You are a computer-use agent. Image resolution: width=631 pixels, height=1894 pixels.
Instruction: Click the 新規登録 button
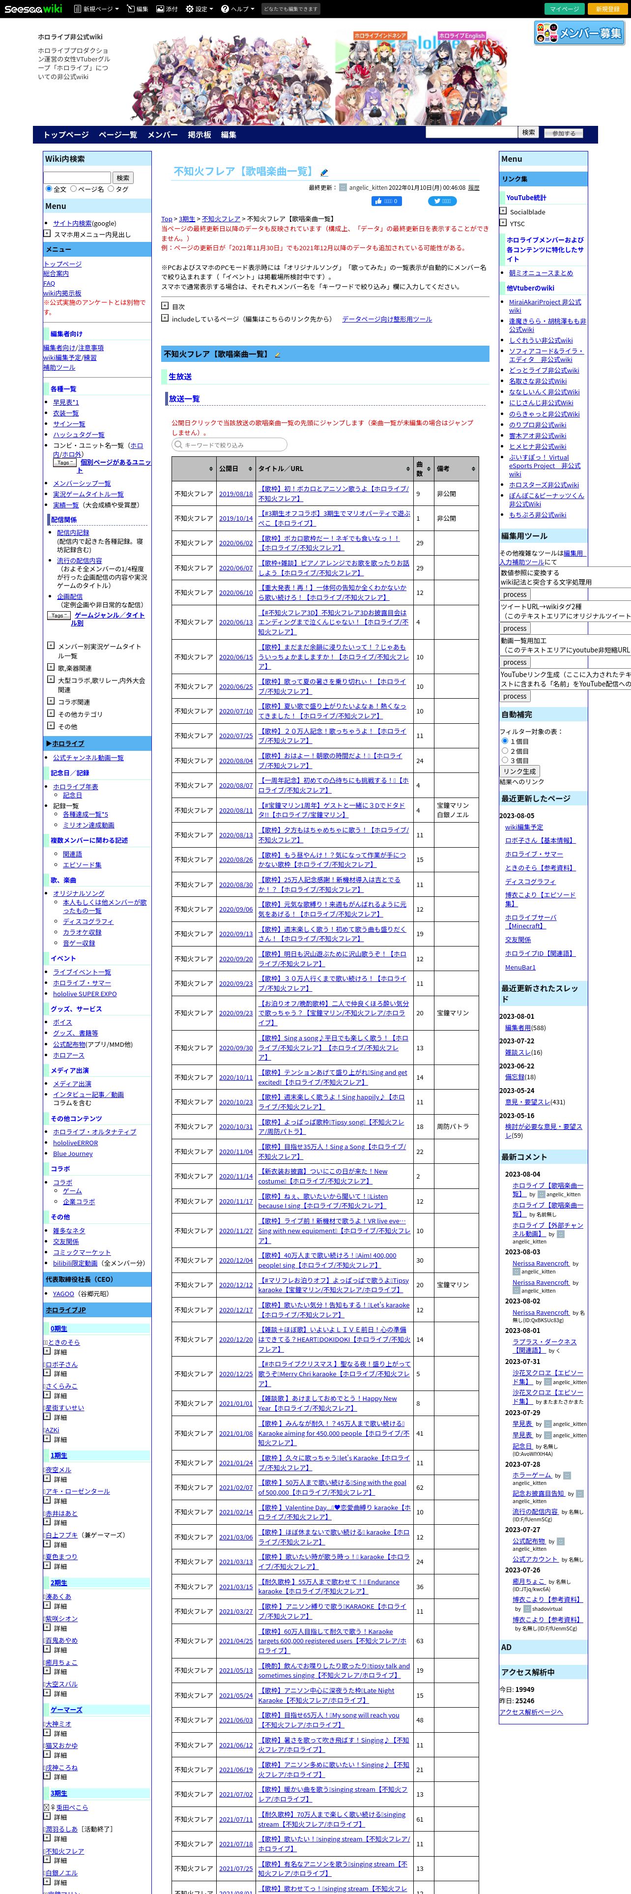coord(607,9)
